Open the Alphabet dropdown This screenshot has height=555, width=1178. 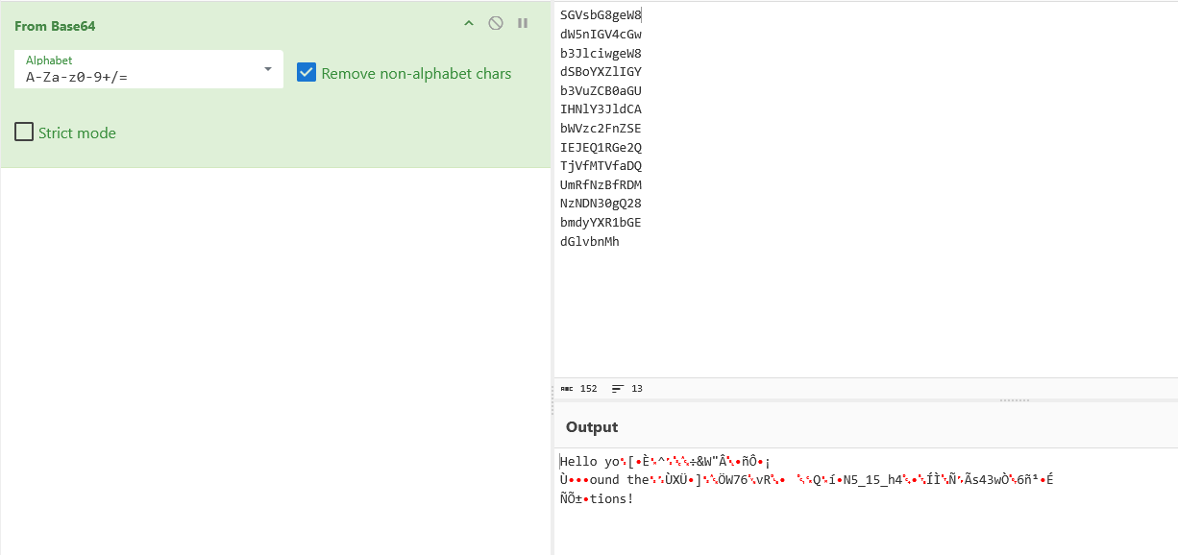267,69
